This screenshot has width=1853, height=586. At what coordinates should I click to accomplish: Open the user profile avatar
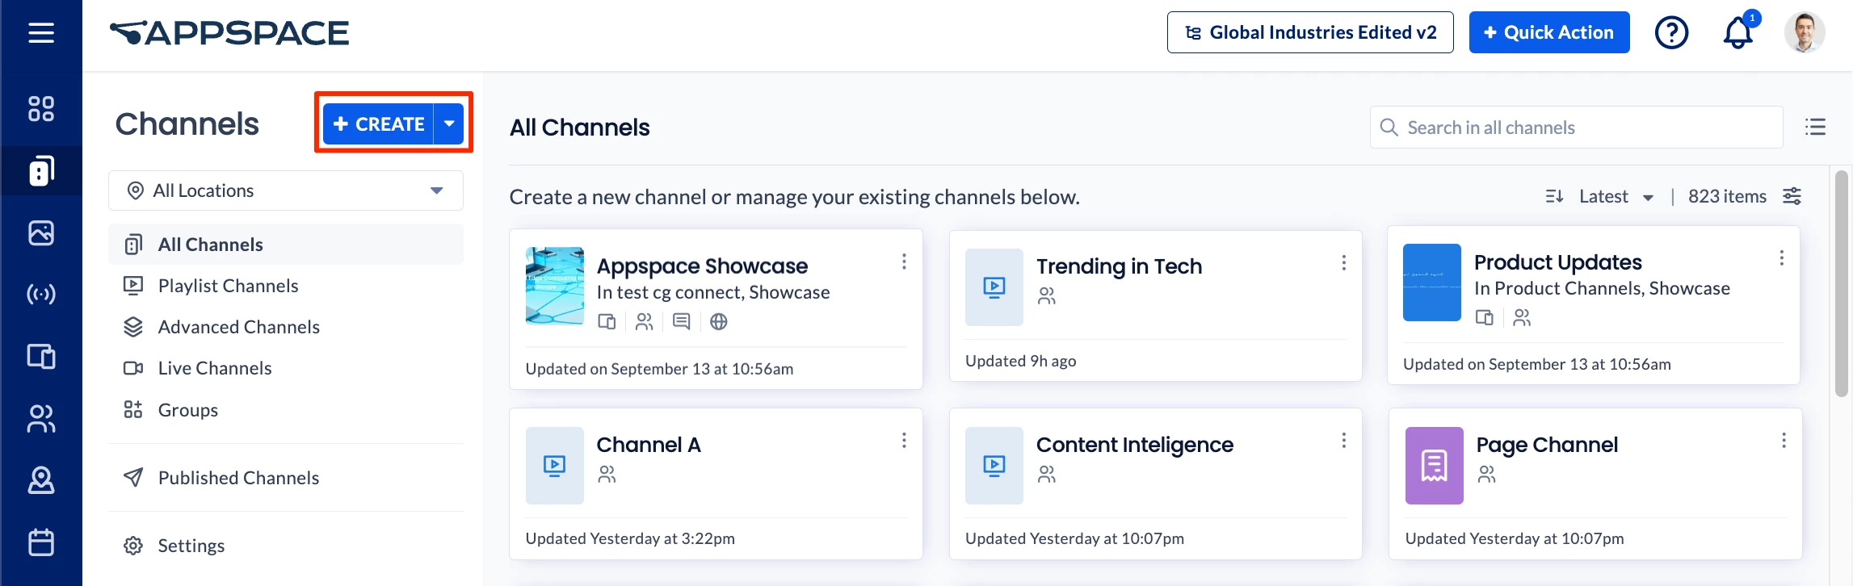coord(1805,33)
